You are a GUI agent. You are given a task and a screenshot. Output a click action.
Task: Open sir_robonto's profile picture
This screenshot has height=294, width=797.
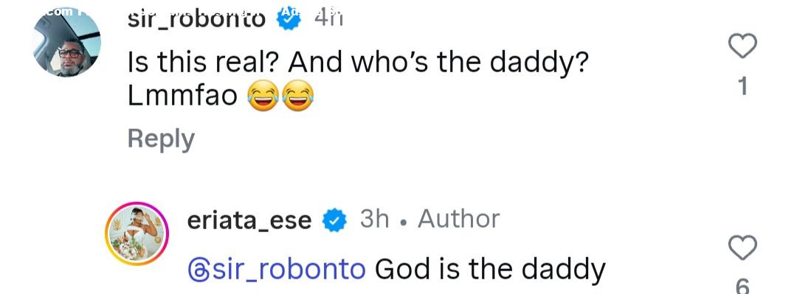coord(66,43)
